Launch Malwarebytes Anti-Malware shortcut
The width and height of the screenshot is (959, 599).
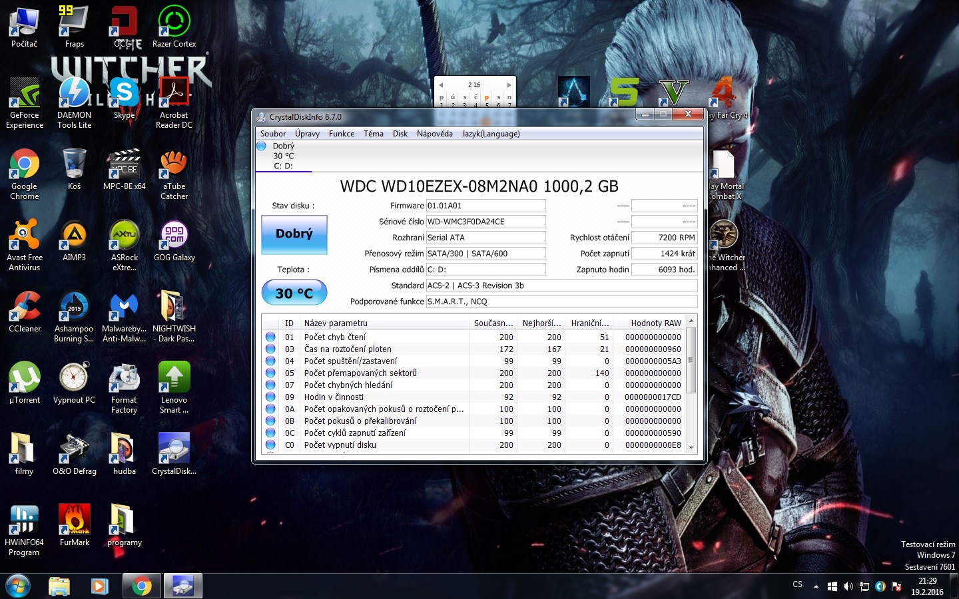pos(125,316)
